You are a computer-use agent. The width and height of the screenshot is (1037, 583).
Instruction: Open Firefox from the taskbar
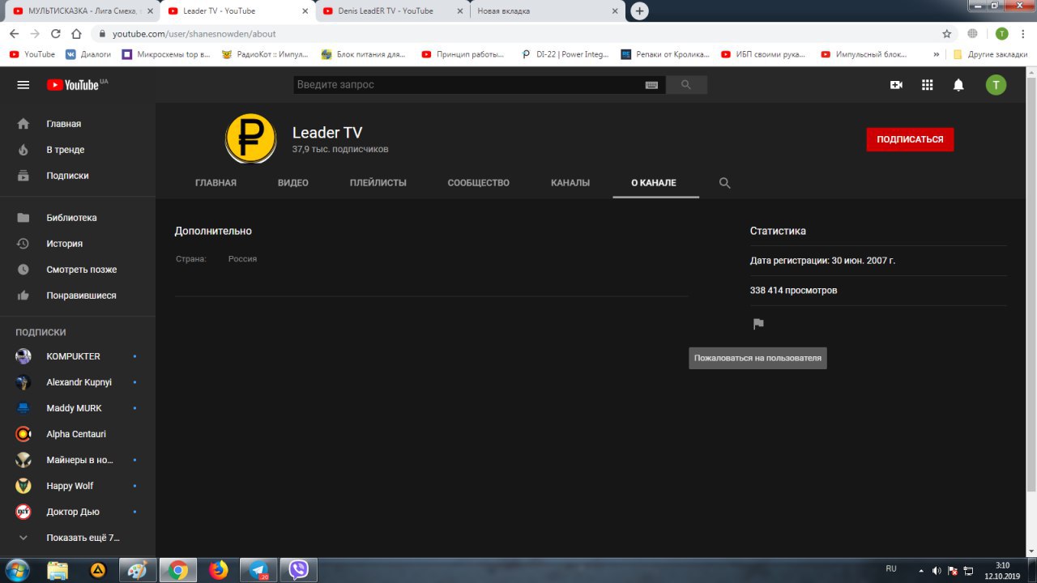[x=219, y=570]
